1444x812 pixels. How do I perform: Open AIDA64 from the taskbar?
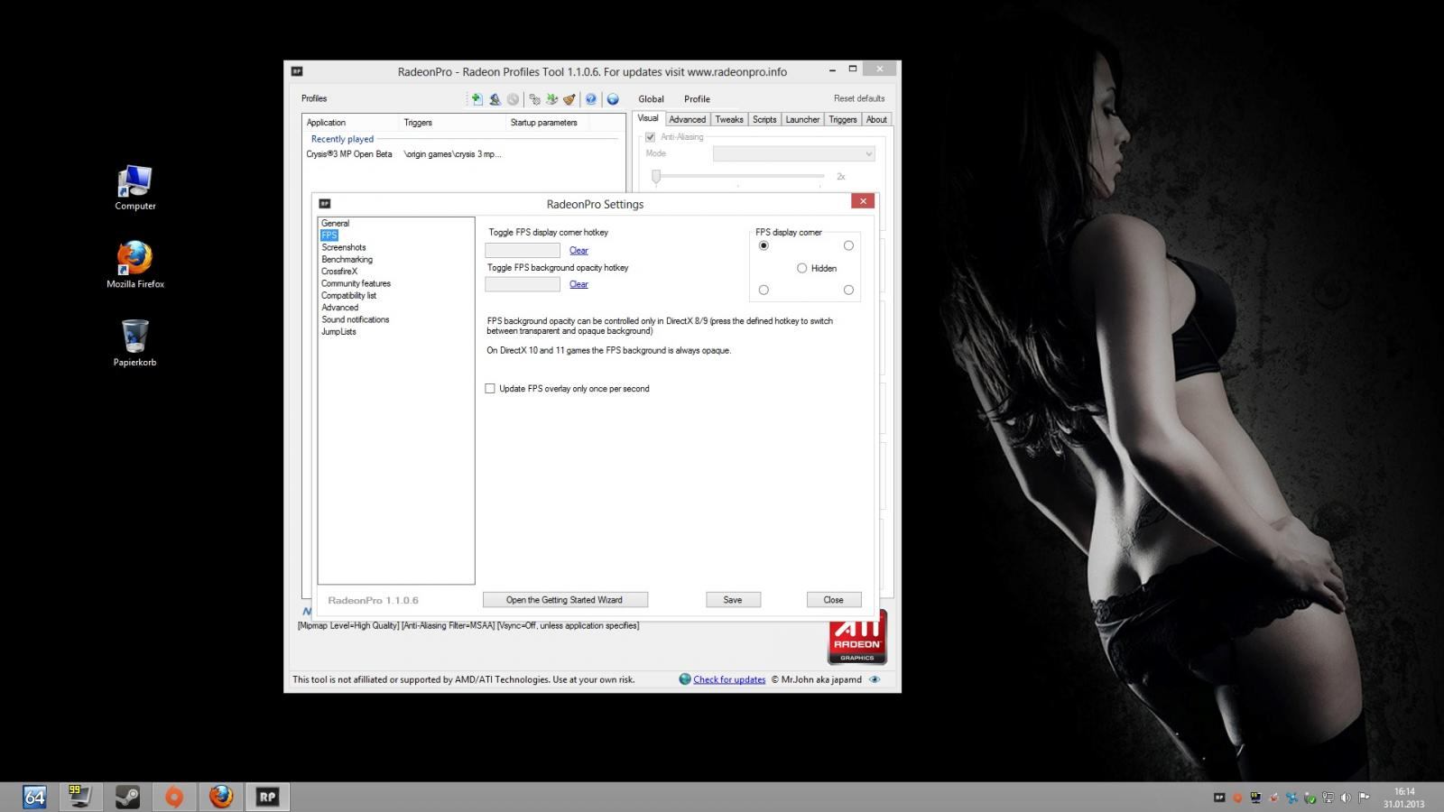[34, 797]
